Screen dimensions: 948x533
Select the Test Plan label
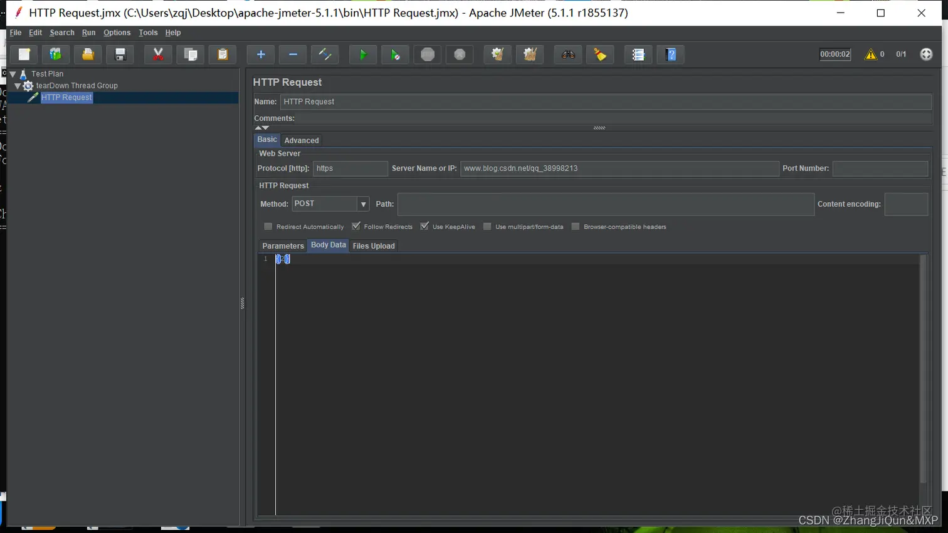tap(48, 74)
